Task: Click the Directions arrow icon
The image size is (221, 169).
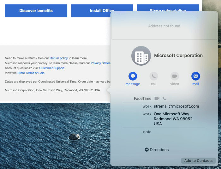Action: pos(146,150)
